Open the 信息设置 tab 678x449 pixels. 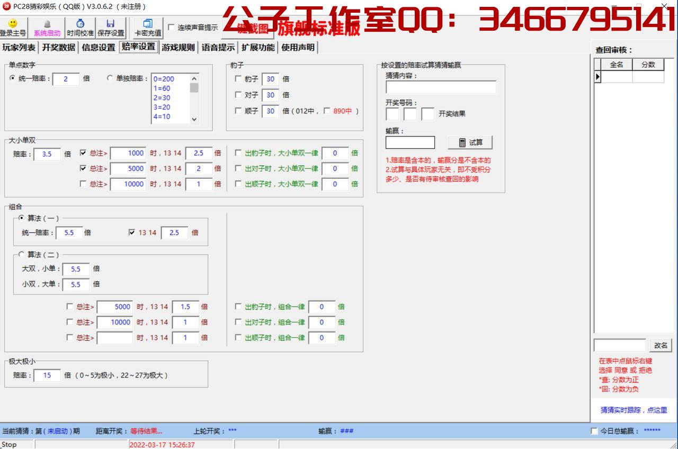tap(99, 48)
